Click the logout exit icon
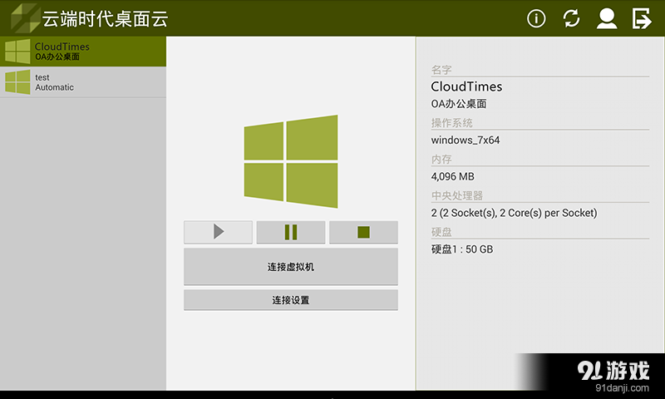665x399 pixels. click(641, 18)
